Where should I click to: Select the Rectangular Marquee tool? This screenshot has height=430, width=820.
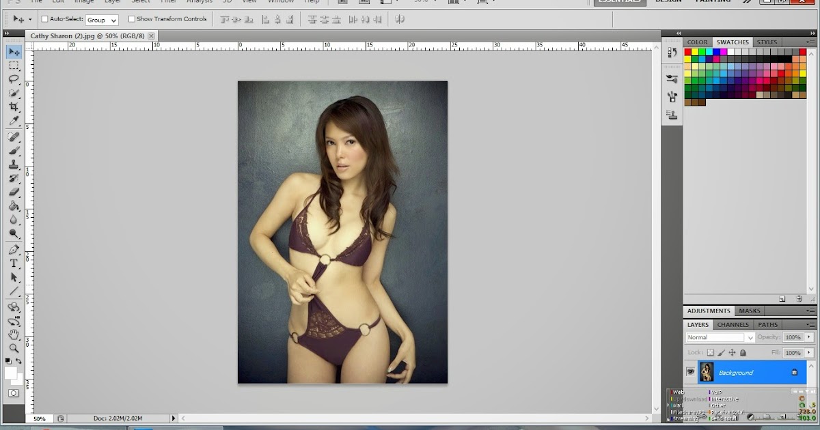14,66
